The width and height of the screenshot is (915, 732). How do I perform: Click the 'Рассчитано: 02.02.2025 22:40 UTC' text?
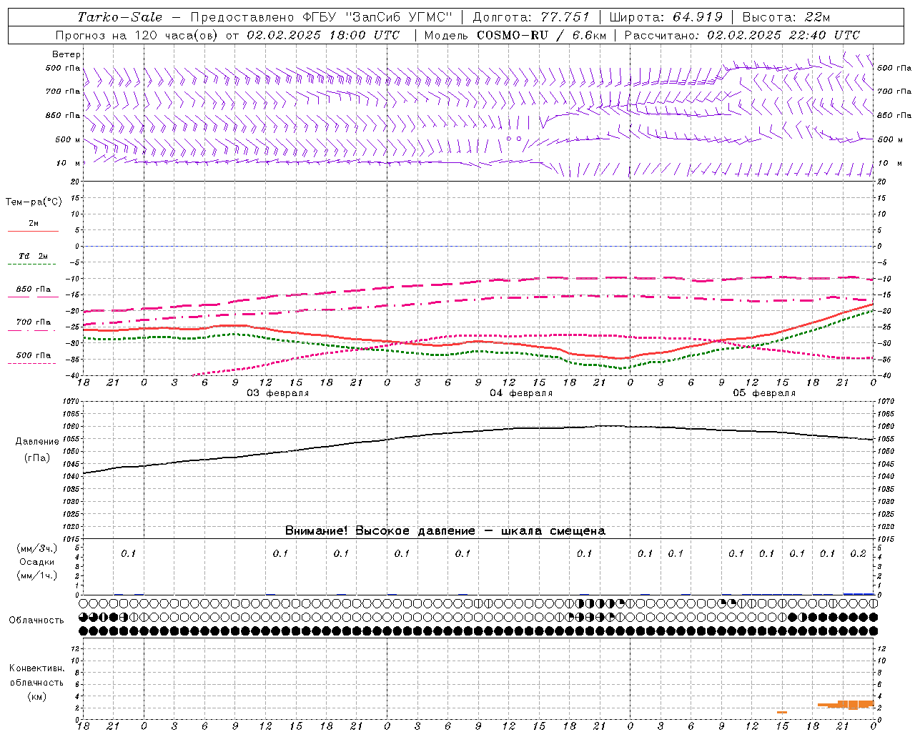tap(742, 35)
